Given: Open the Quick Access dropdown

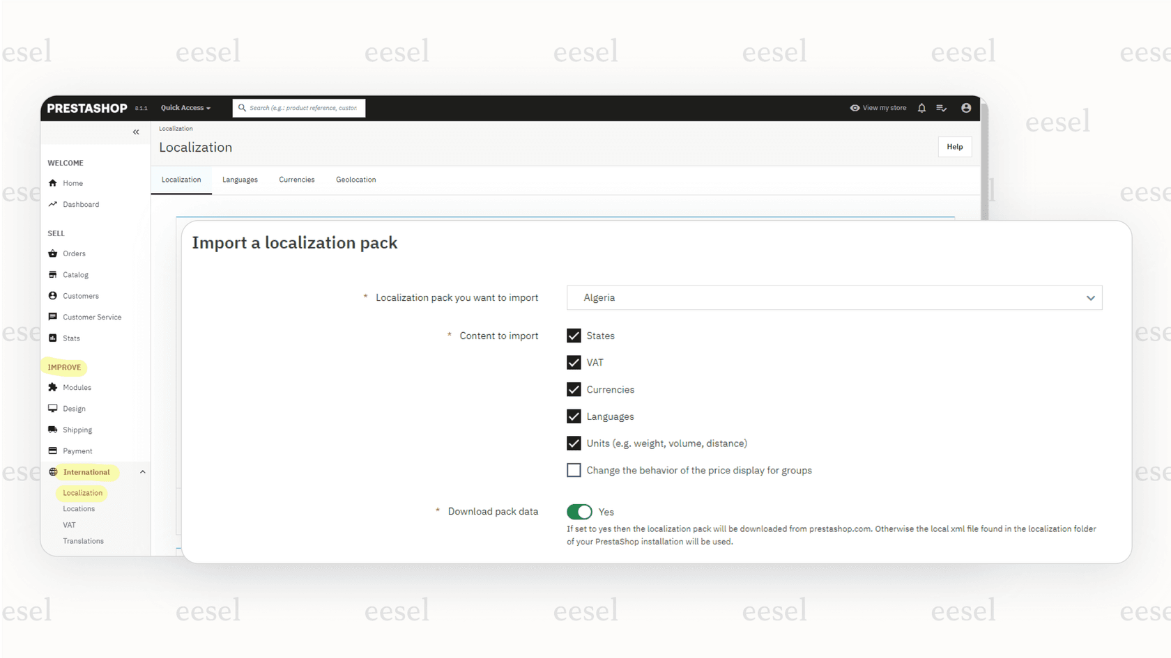Looking at the screenshot, I should coord(185,108).
